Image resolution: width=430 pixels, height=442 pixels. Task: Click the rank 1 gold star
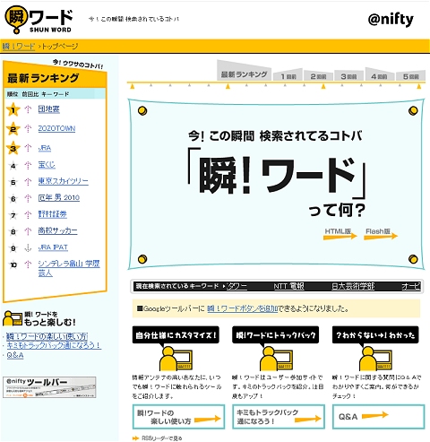[x=13, y=109]
